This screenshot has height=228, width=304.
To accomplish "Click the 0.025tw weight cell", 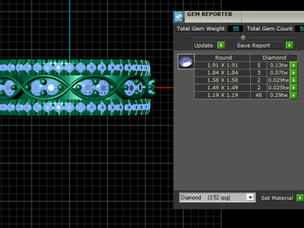I will click(279, 88).
